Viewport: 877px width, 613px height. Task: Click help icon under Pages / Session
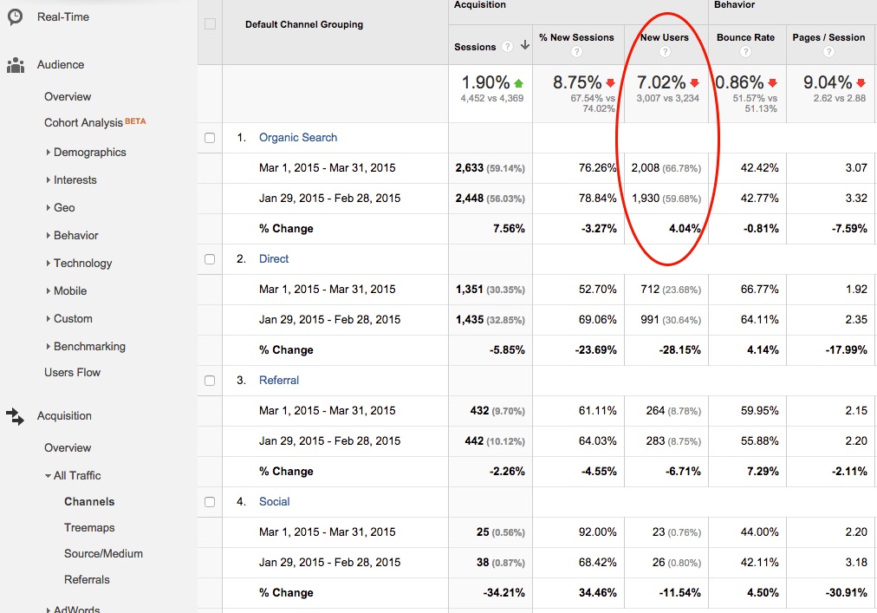[x=828, y=52]
